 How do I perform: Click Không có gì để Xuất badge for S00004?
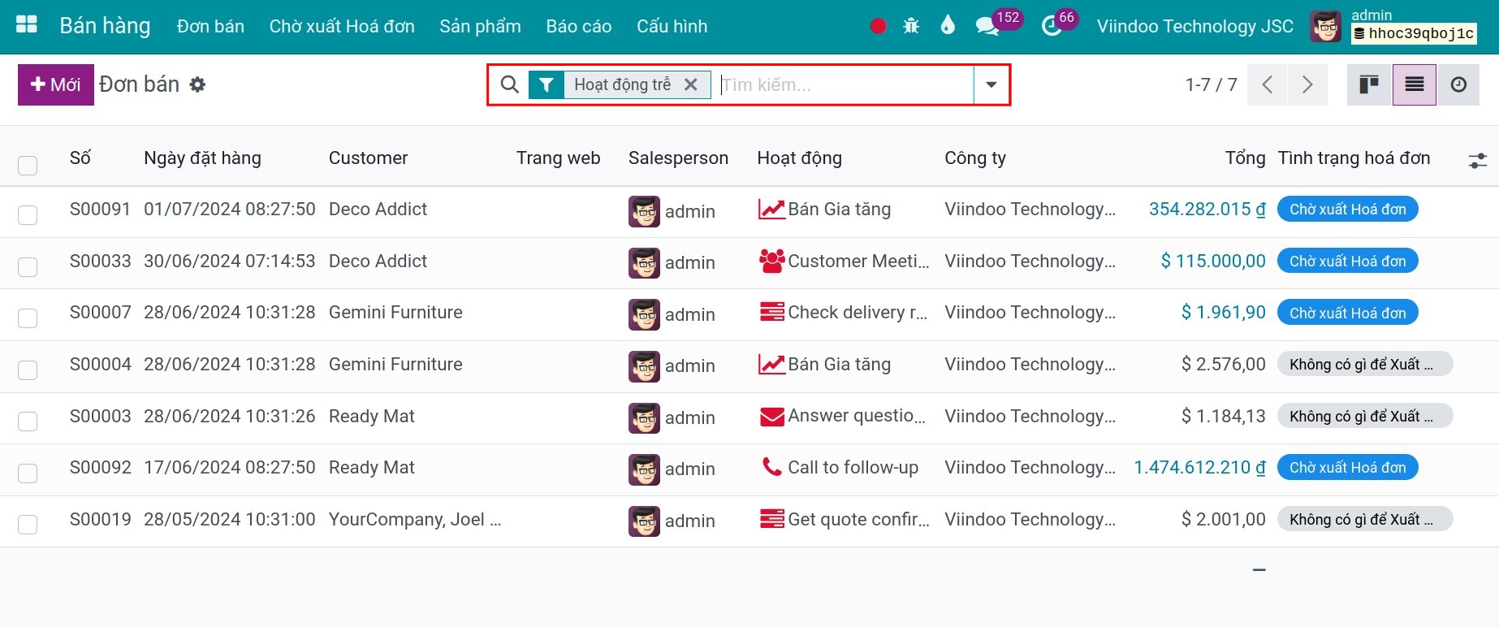[1364, 364]
